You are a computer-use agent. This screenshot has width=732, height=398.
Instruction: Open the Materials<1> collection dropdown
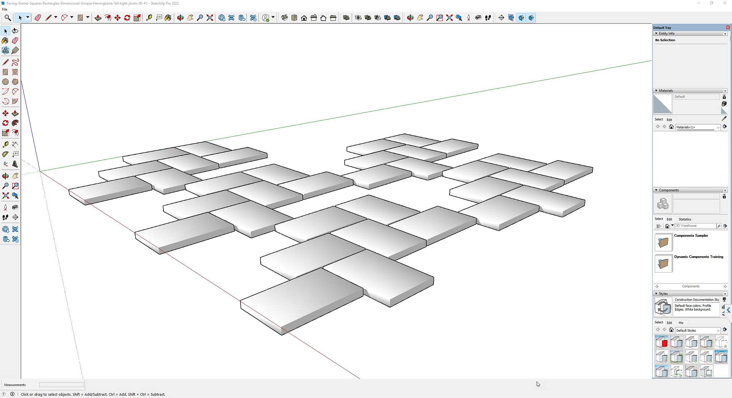(718, 127)
